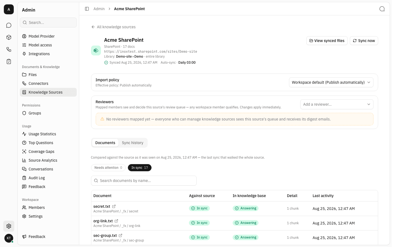Open Conversations page

48,169
